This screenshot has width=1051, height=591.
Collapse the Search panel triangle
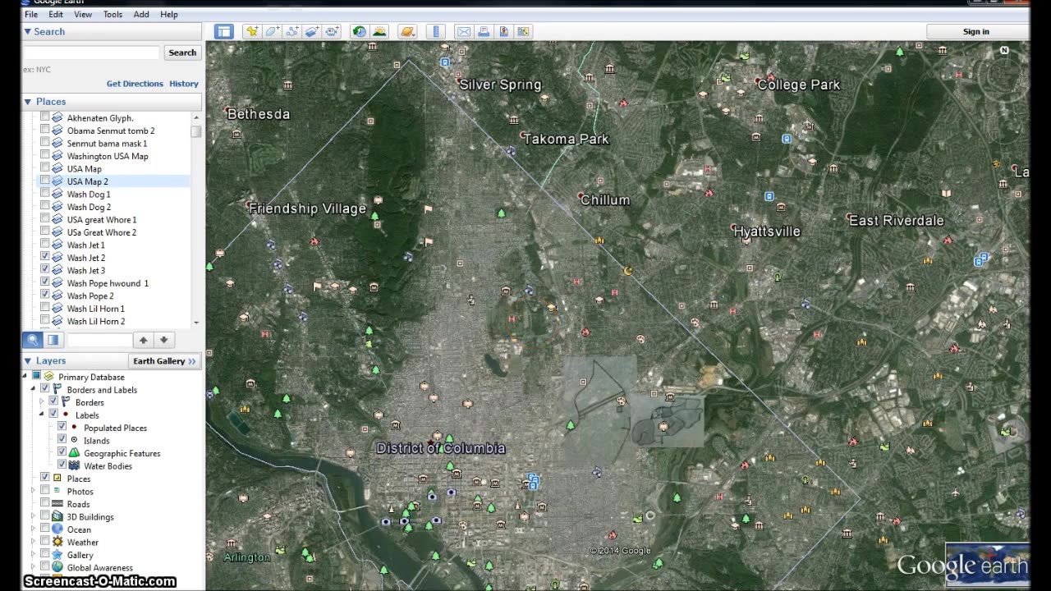pos(27,32)
